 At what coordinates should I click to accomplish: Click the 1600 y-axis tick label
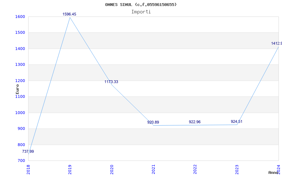coord(20,17)
